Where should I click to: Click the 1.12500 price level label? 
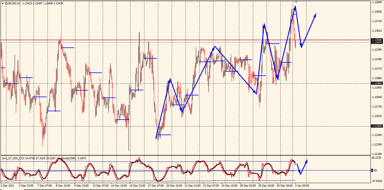pos(377,126)
